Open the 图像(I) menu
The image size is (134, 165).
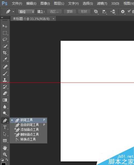tap(45, 3)
